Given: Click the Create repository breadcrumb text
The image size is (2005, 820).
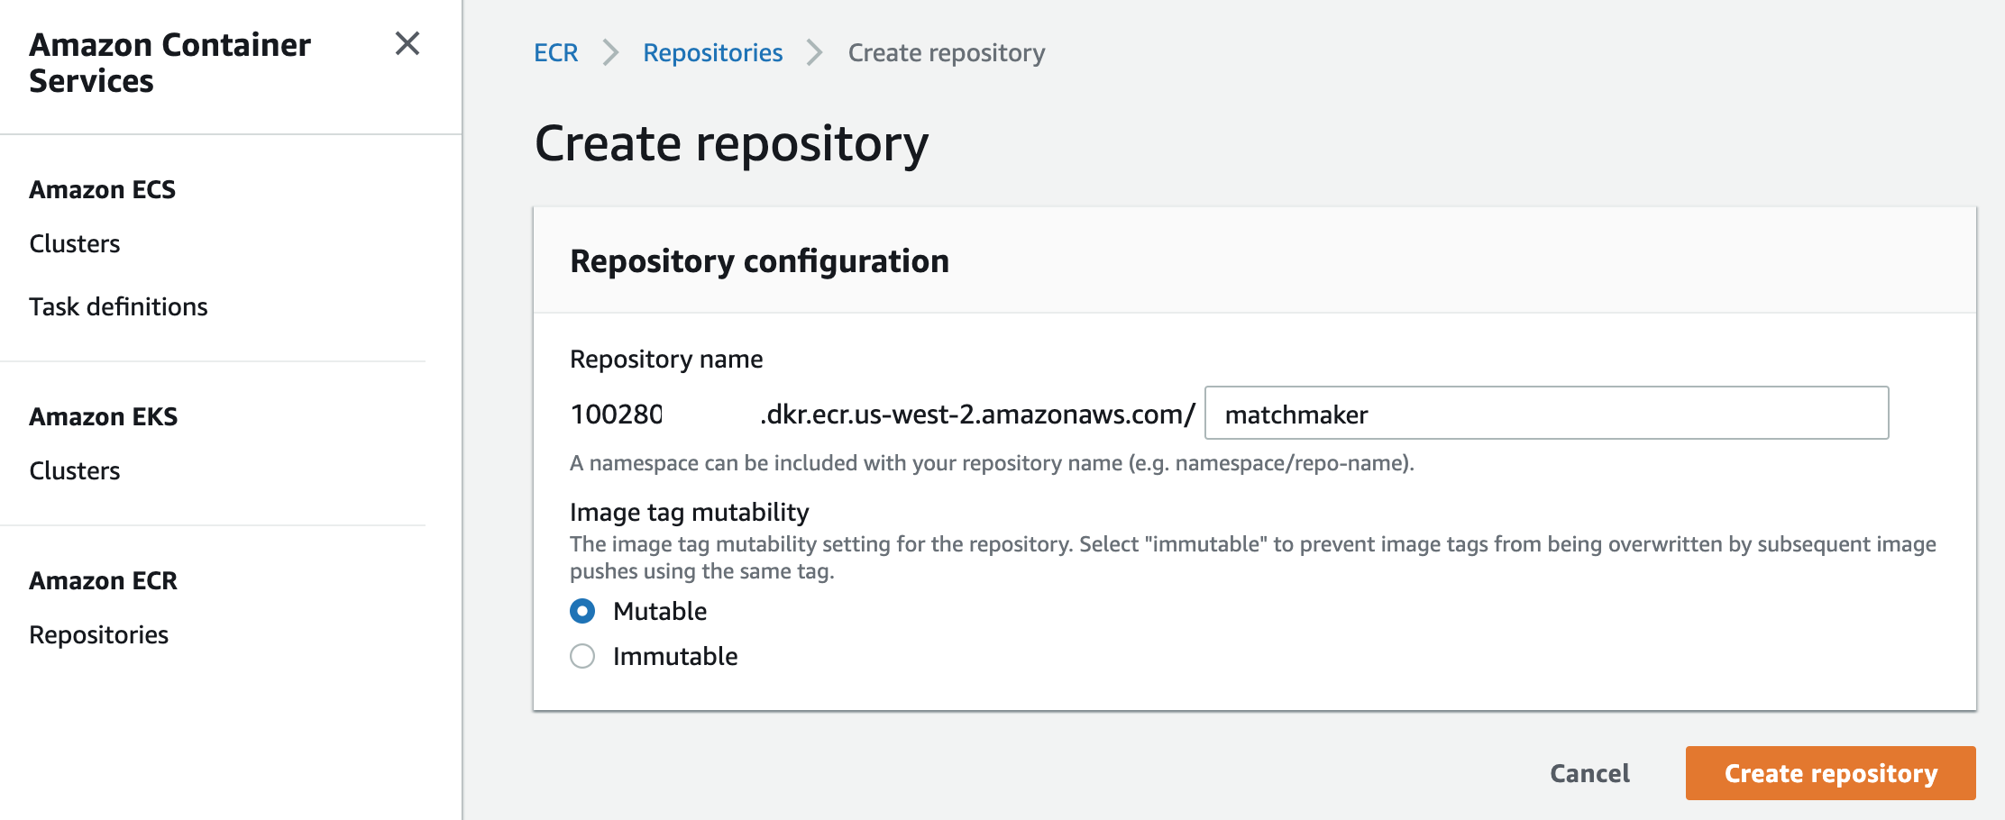Looking at the screenshot, I should (x=947, y=52).
